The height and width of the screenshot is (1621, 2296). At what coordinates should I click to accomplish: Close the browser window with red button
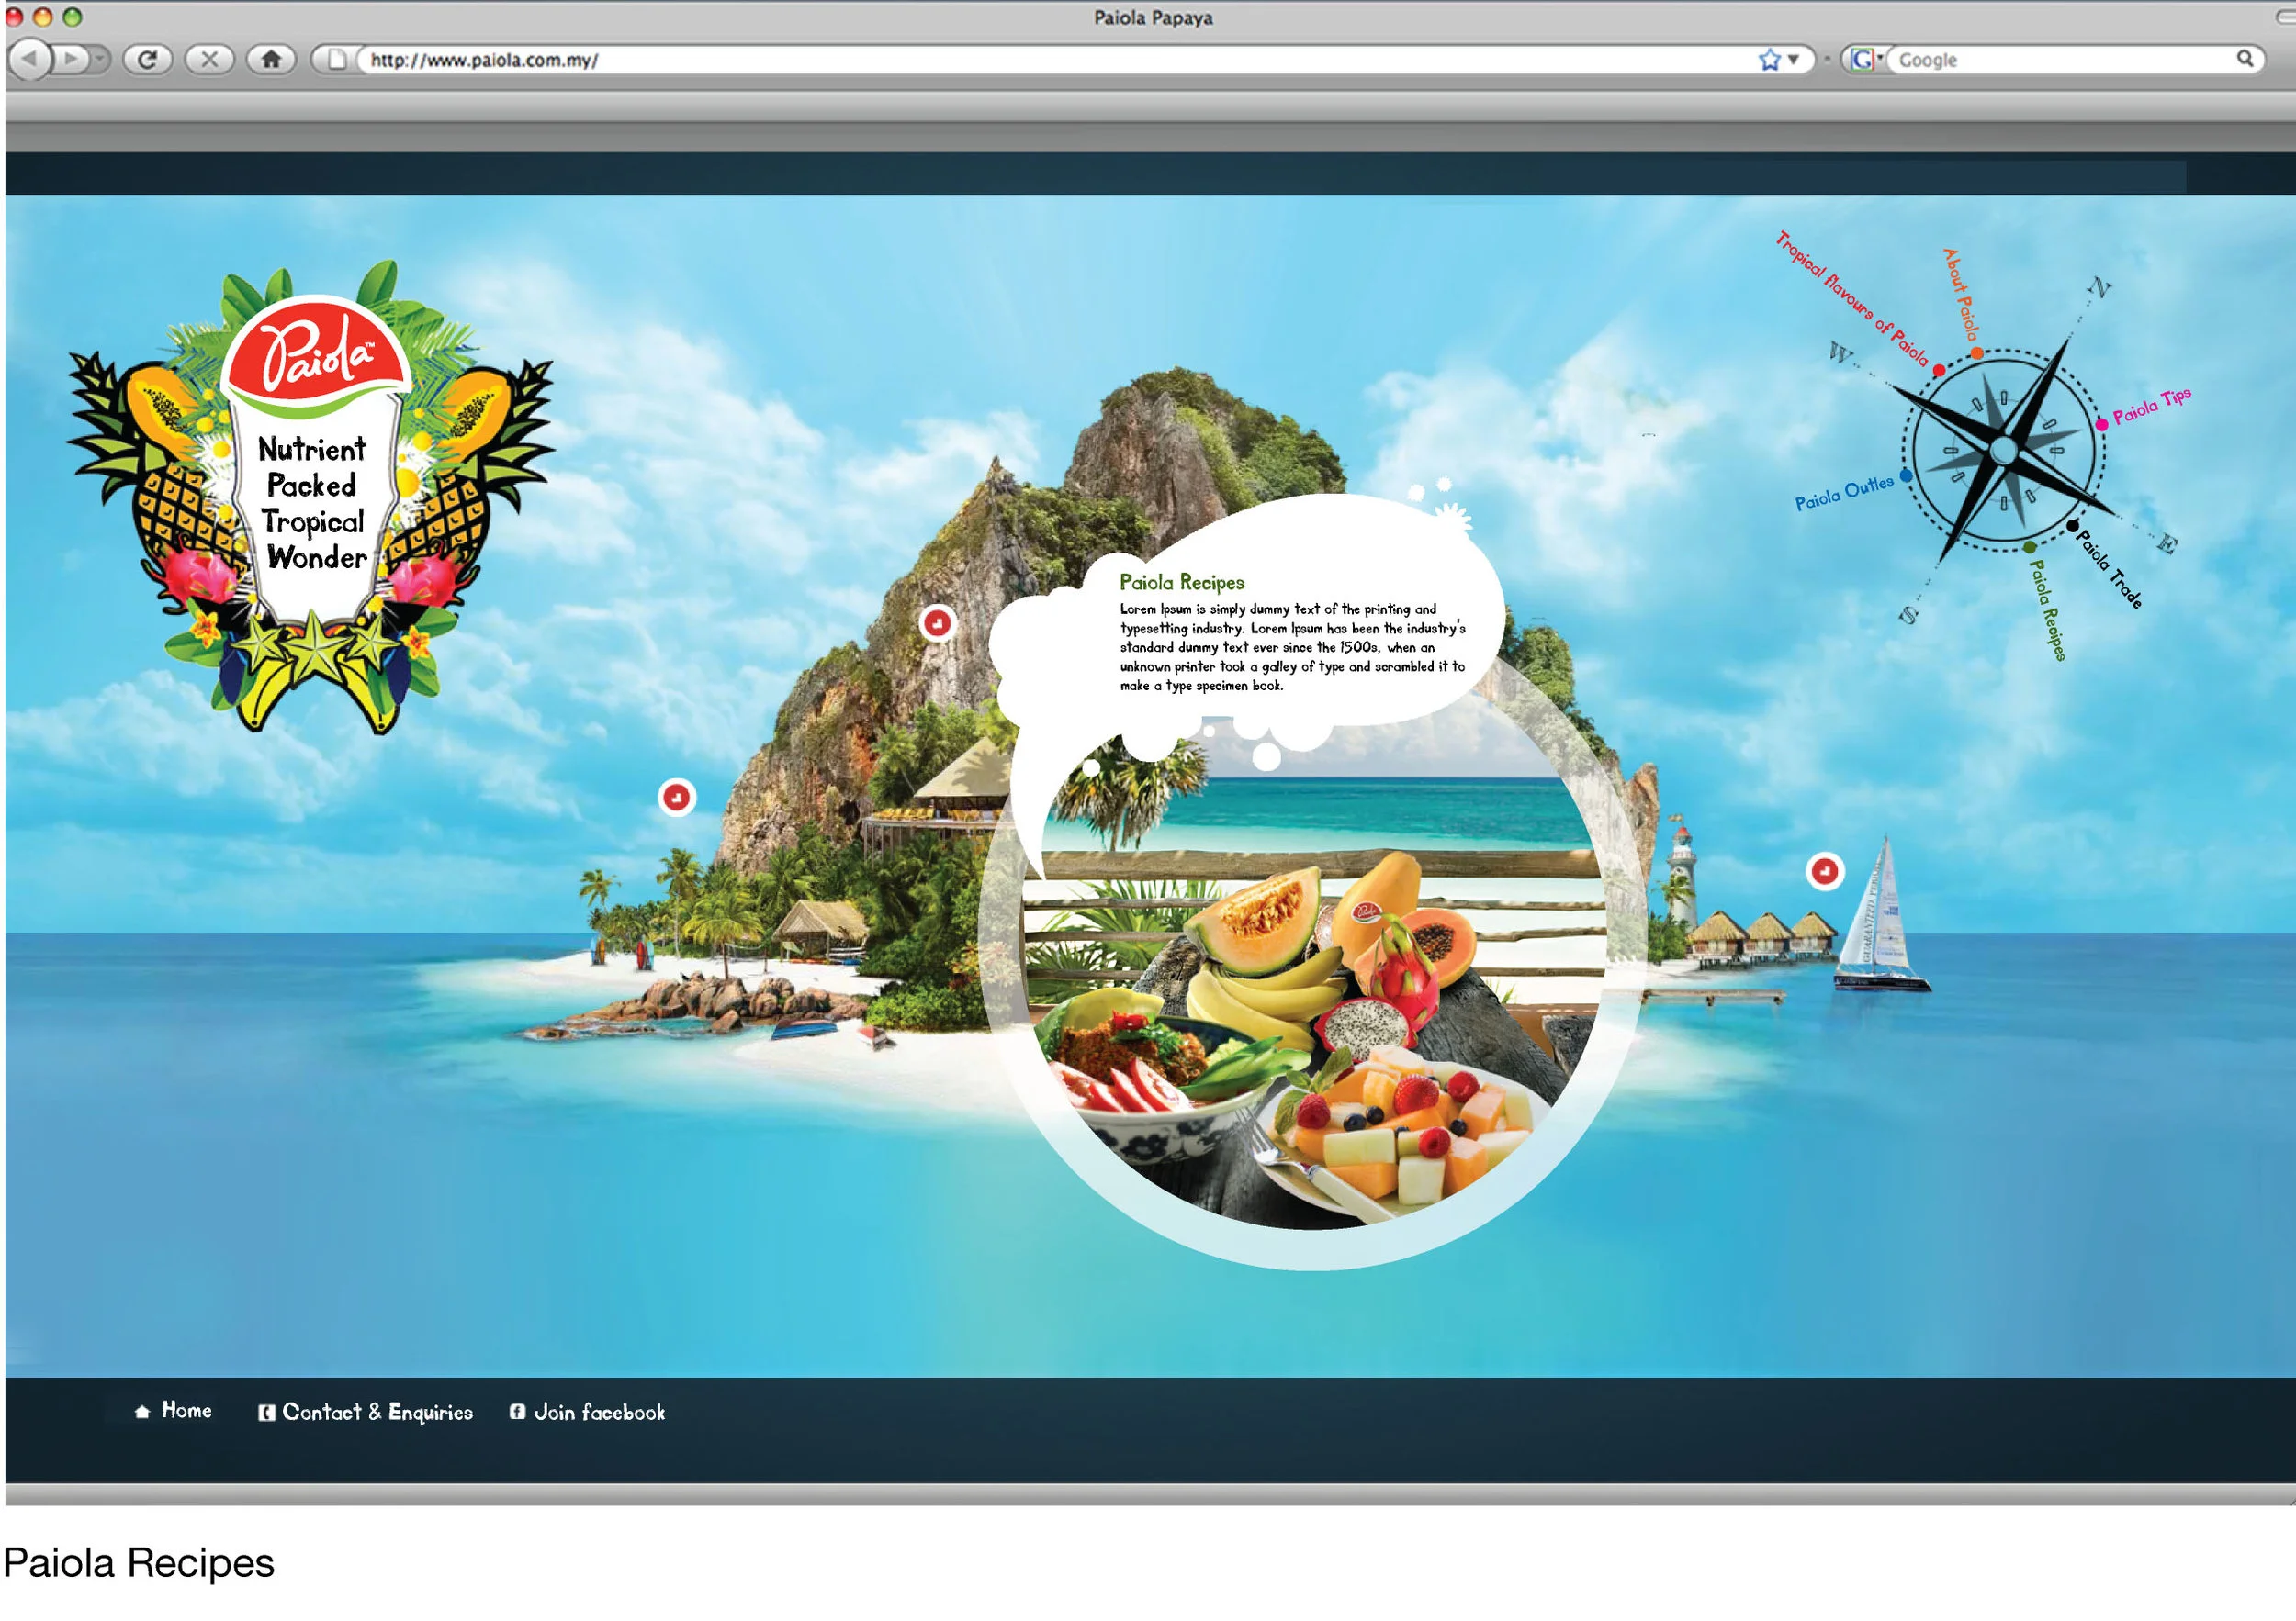point(13,16)
